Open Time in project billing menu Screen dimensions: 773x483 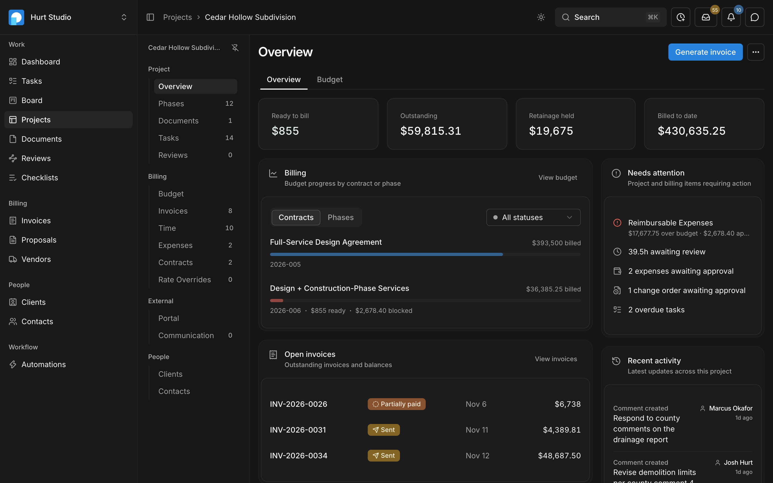(195, 228)
